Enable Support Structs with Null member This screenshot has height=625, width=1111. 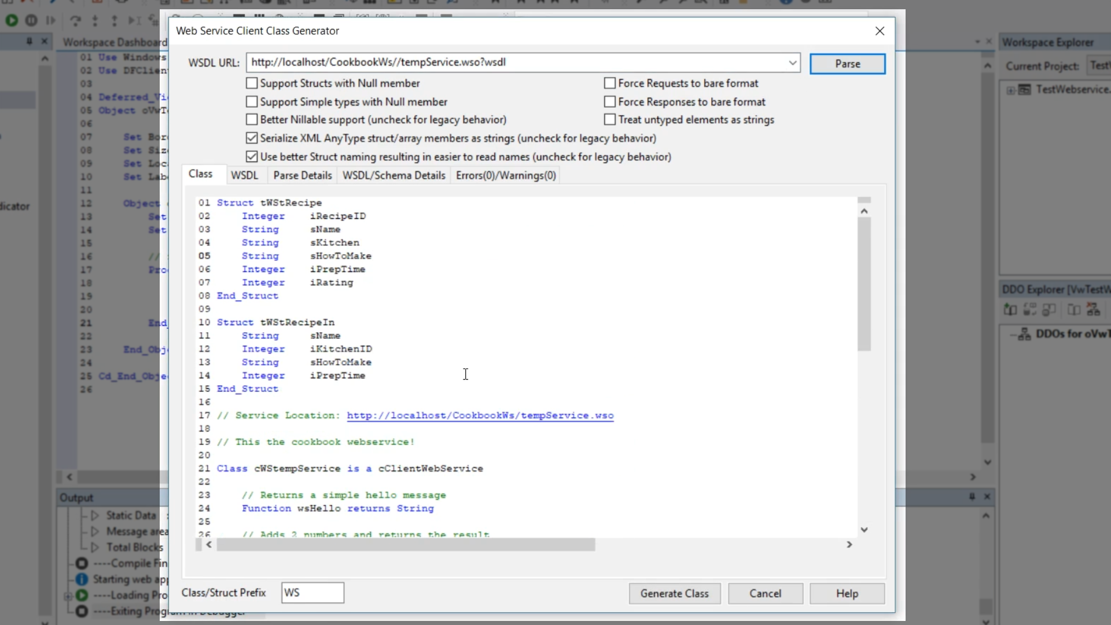[x=252, y=83]
